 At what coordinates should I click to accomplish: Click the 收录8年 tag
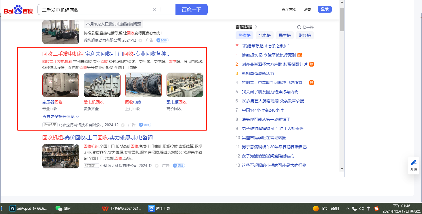click(x=50, y=125)
